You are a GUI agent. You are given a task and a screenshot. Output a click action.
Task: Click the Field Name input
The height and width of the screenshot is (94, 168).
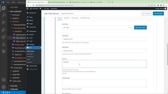(x=104, y=51)
